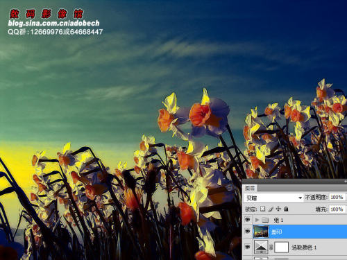Hide the 选取颜色 1 adjustment layer
This screenshot has height=260, width=347.
click(x=247, y=247)
